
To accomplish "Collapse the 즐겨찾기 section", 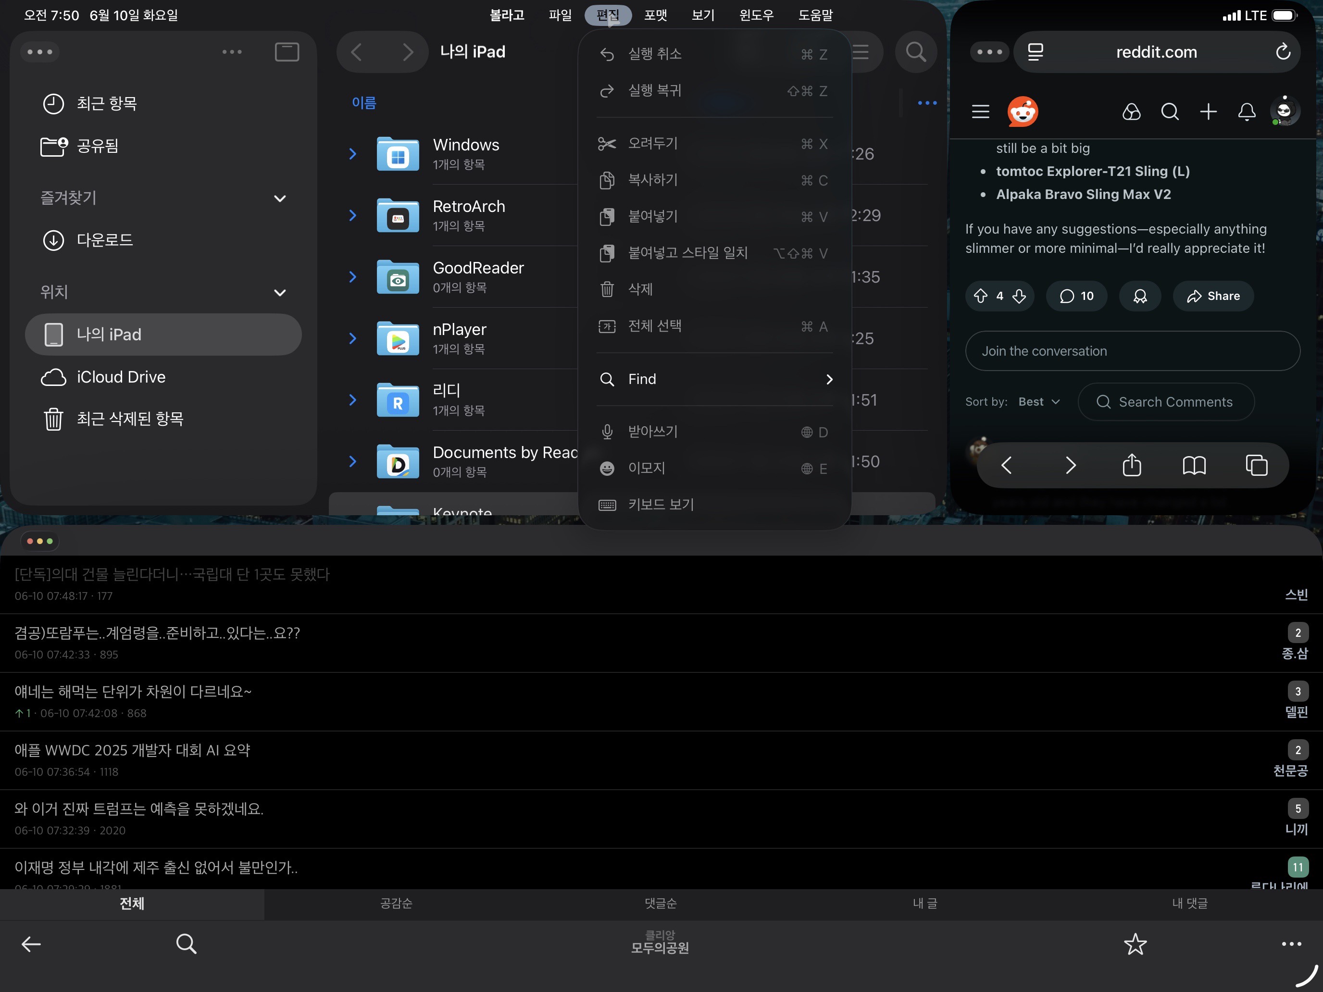I will [x=279, y=198].
